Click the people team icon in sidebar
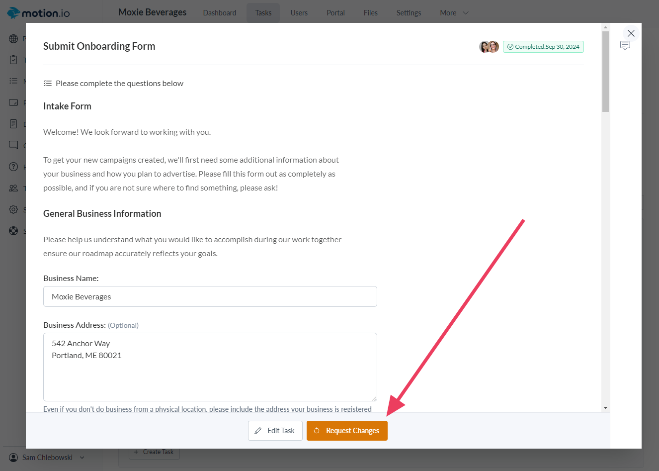 [13, 188]
